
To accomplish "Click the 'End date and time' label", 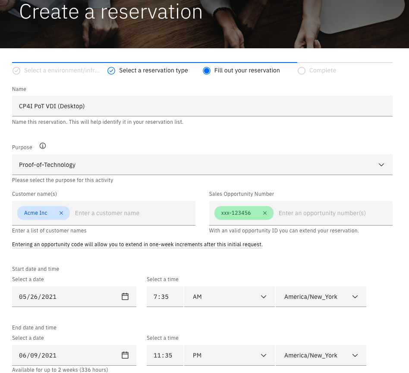I will coord(34,328).
